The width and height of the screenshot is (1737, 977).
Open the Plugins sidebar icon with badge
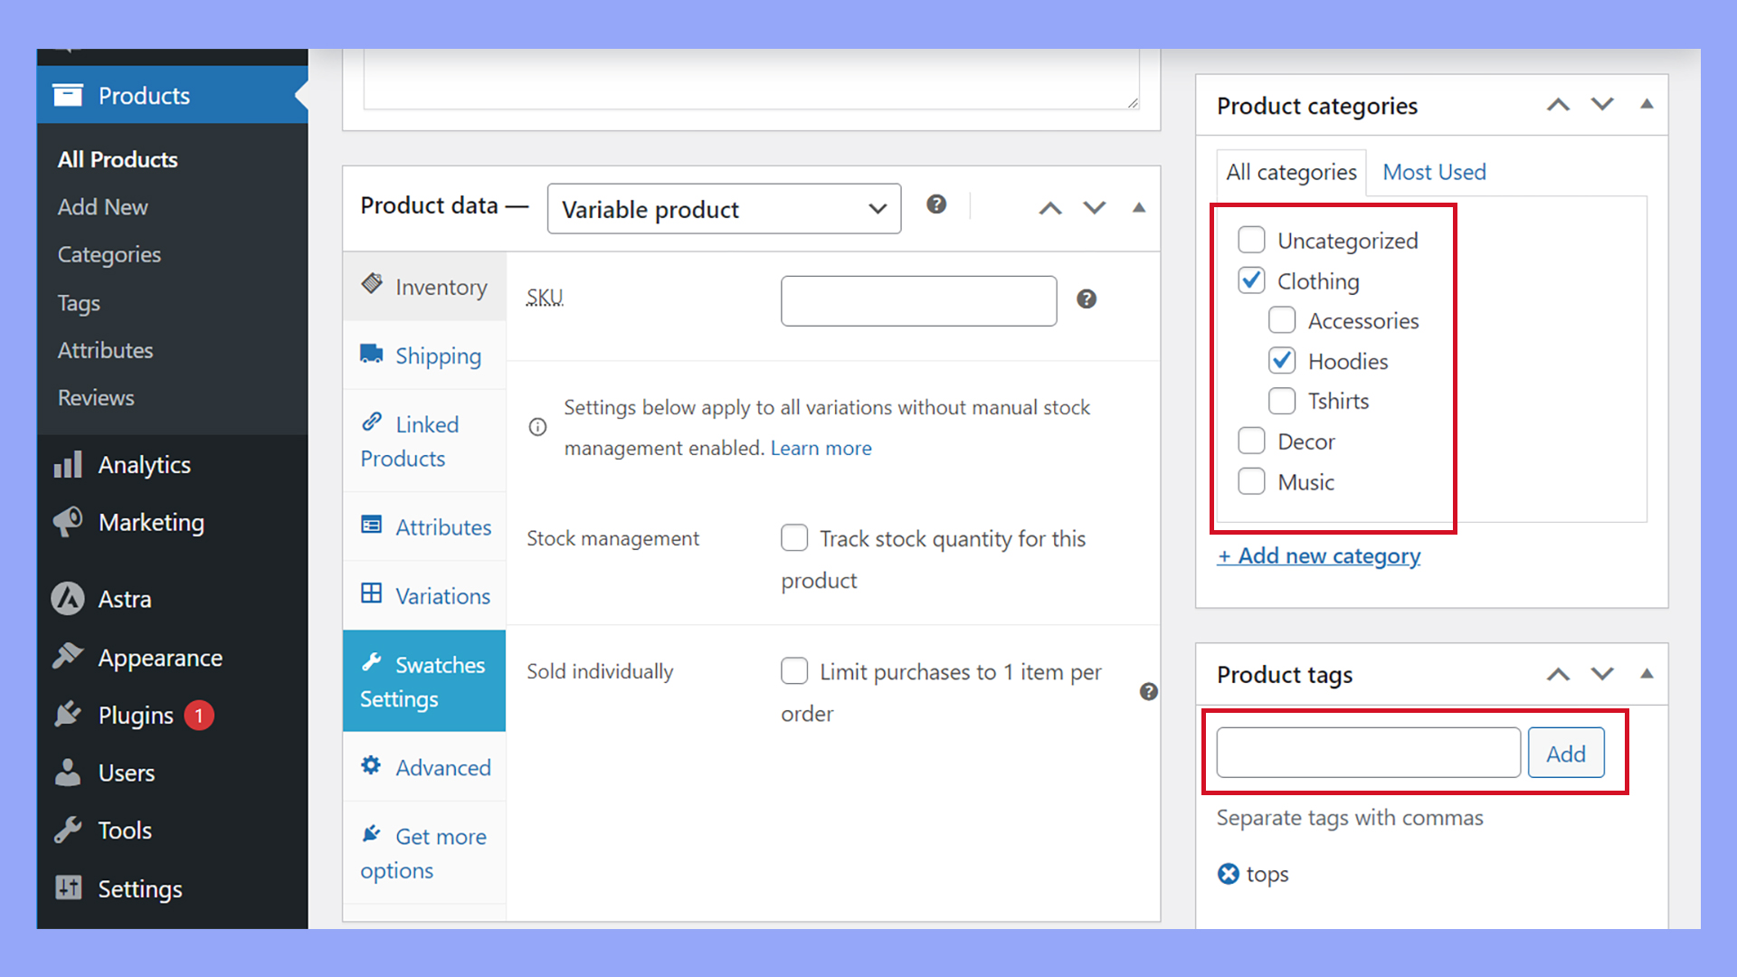[68, 715]
